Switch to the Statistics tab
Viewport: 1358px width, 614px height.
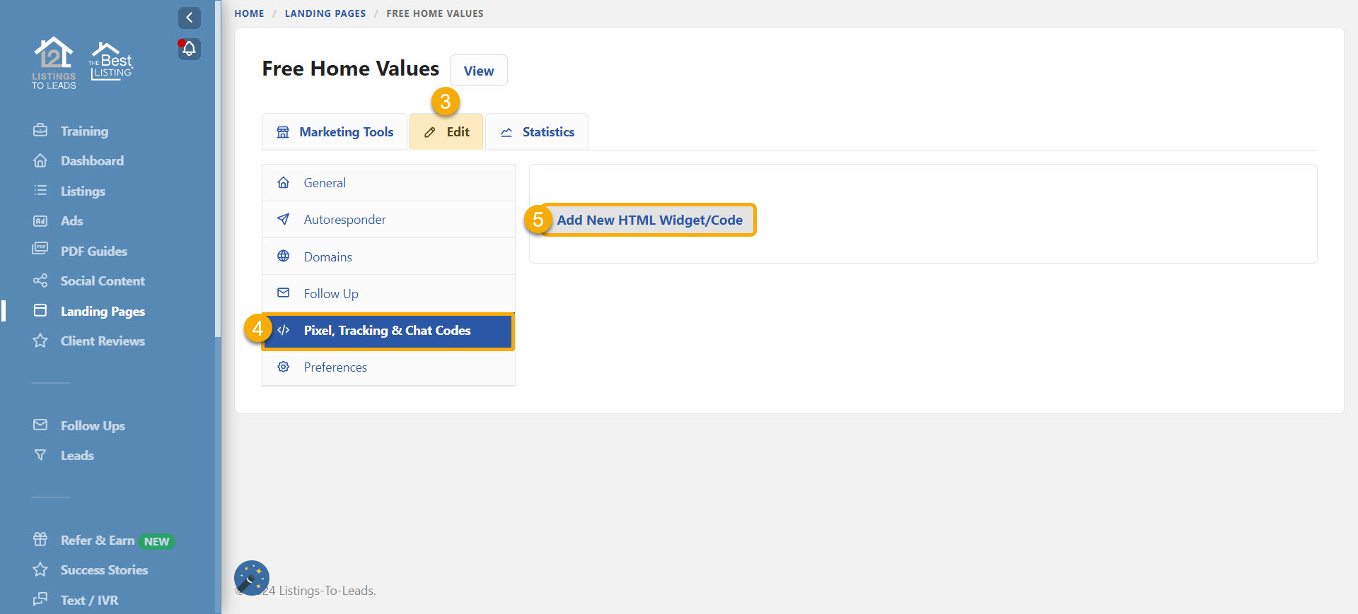coord(537,132)
